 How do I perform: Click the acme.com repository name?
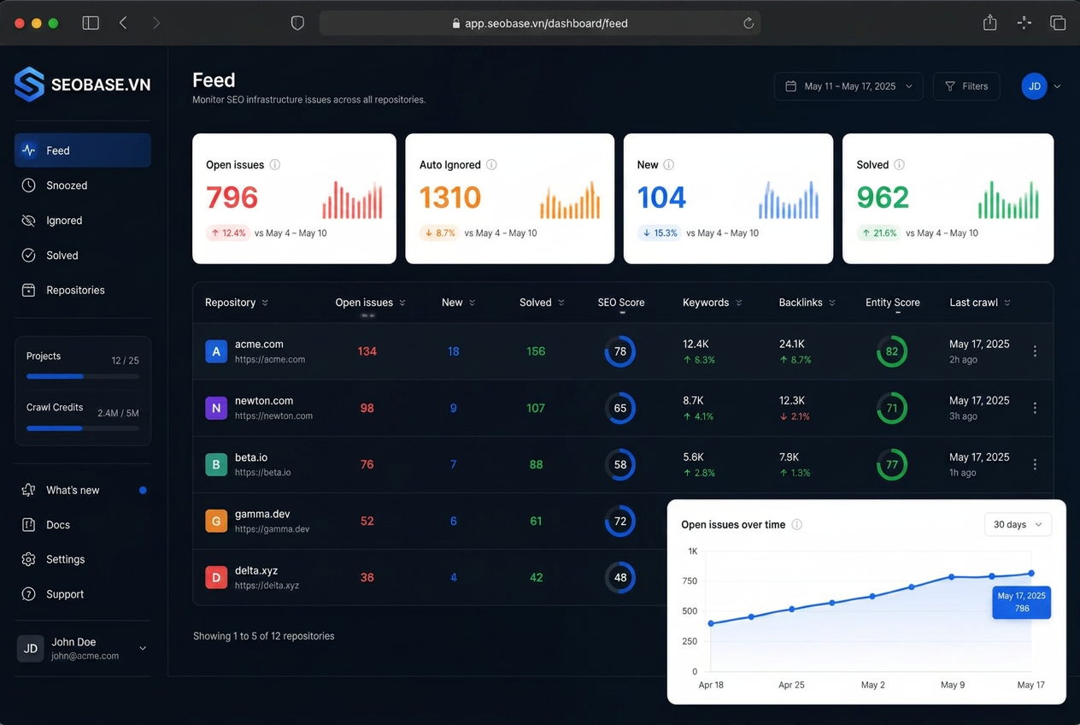(x=259, y=345)
